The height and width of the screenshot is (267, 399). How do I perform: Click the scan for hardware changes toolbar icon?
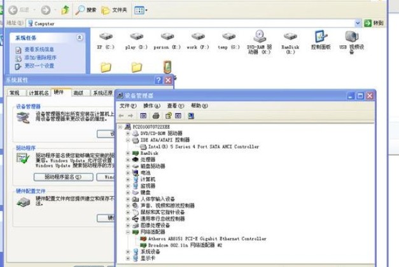191,116
